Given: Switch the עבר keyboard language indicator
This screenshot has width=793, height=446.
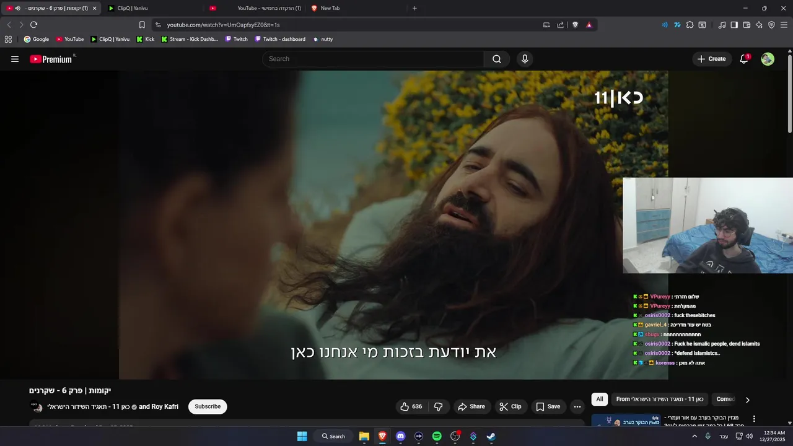Looking at the screenshot, I should [724, 436].
